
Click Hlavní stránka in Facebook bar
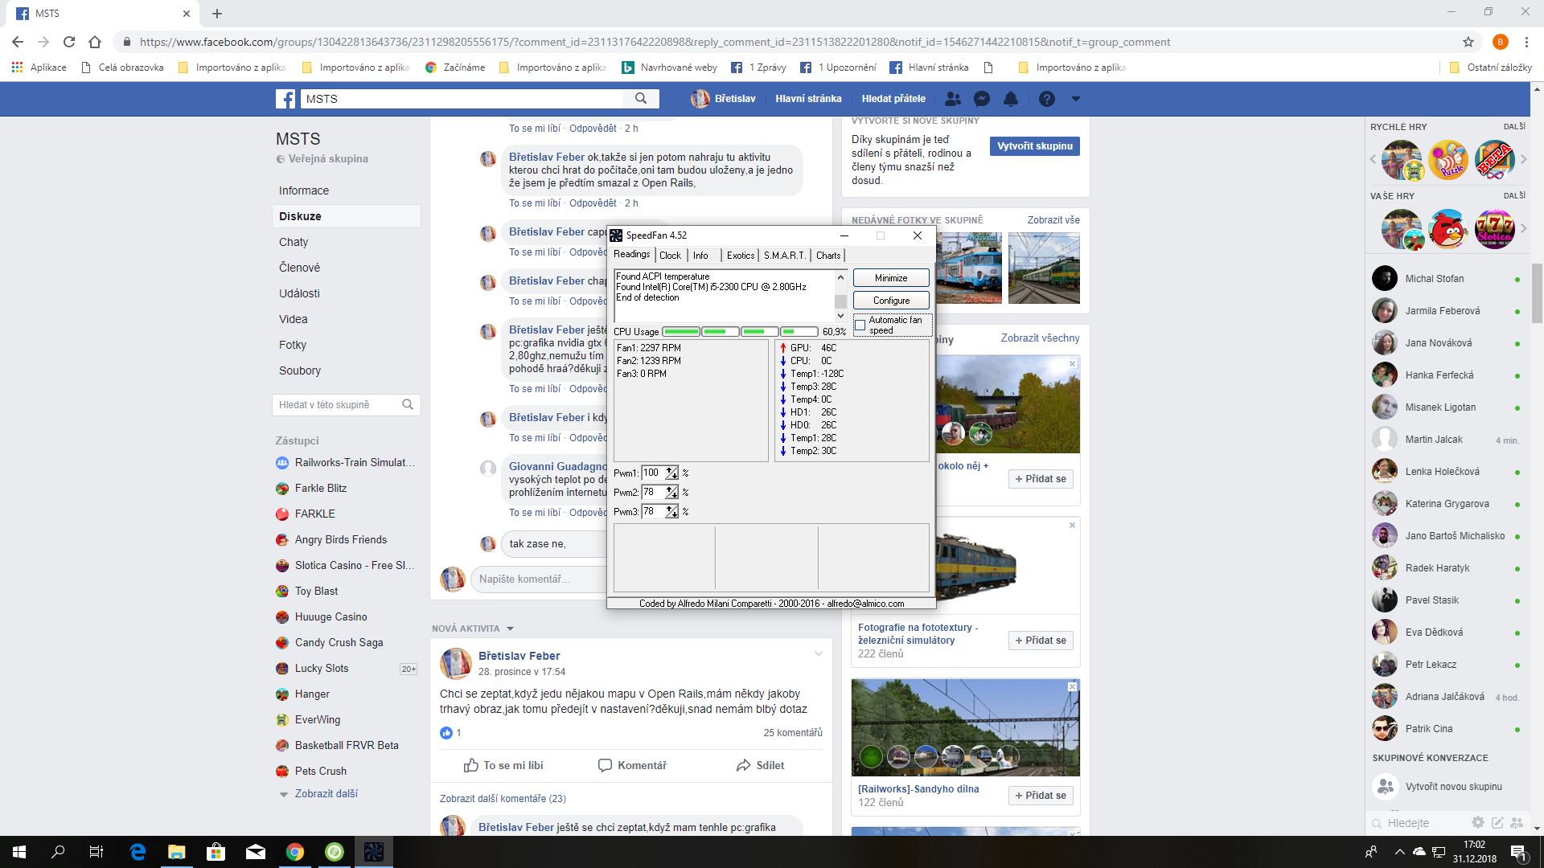point(808,99)
